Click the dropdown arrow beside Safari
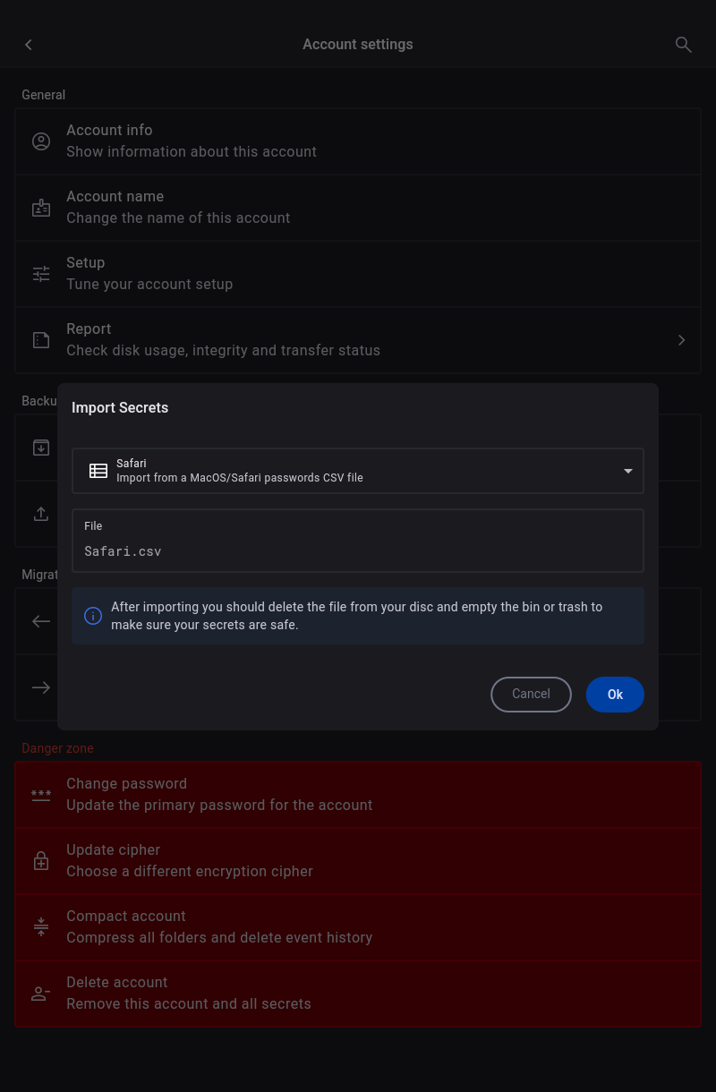 [x=627, y=471]
